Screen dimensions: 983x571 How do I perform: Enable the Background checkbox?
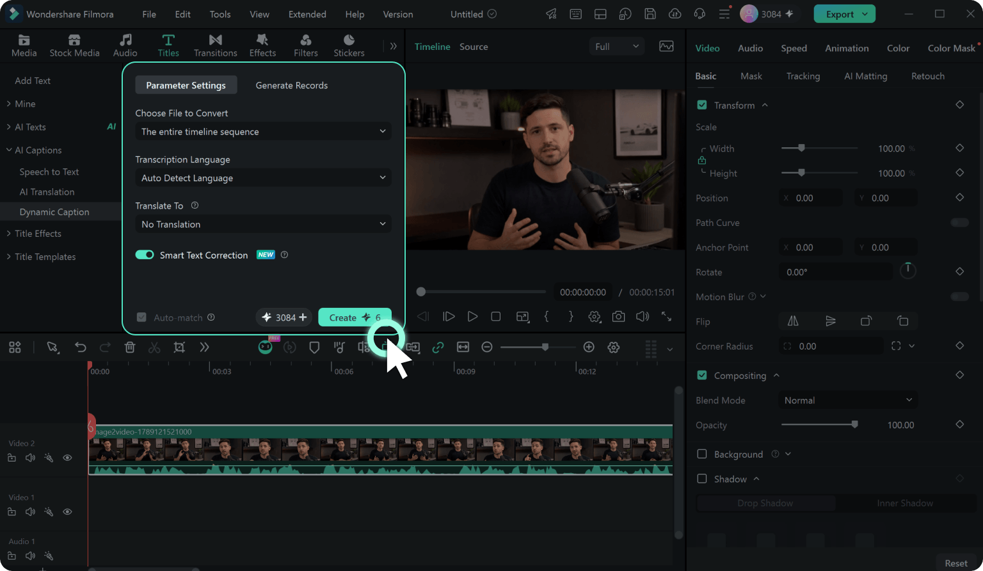click(x=702, y=454)
